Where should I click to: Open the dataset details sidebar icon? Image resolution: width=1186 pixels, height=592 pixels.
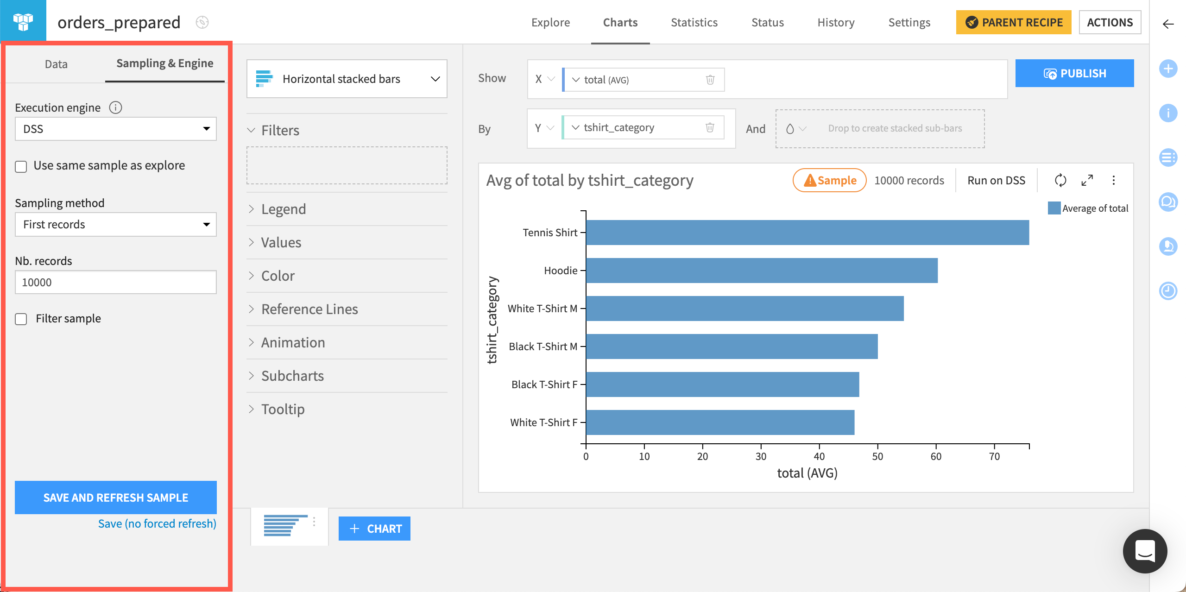(x=1168, y=157)
